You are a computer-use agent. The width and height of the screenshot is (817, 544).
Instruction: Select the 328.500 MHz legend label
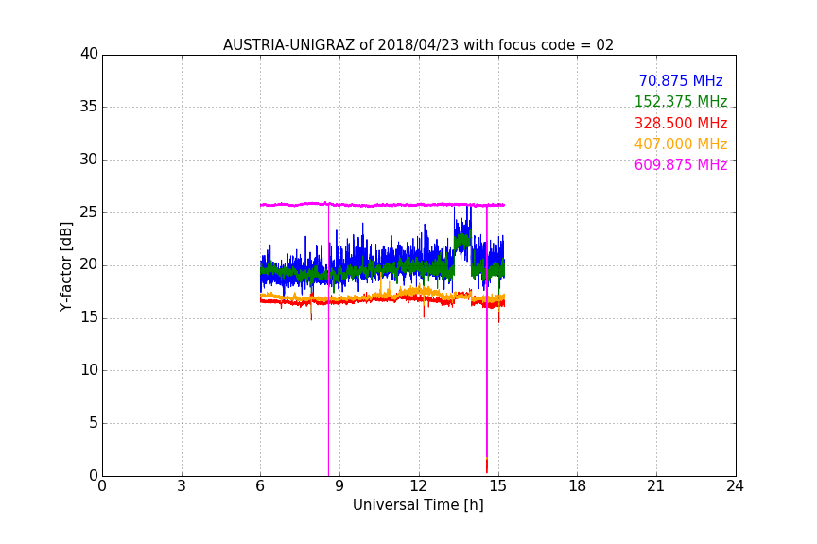pyautogui.click(x=681, y=123)
